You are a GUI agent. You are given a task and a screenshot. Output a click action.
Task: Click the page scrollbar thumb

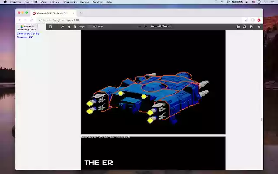[261, 119]
